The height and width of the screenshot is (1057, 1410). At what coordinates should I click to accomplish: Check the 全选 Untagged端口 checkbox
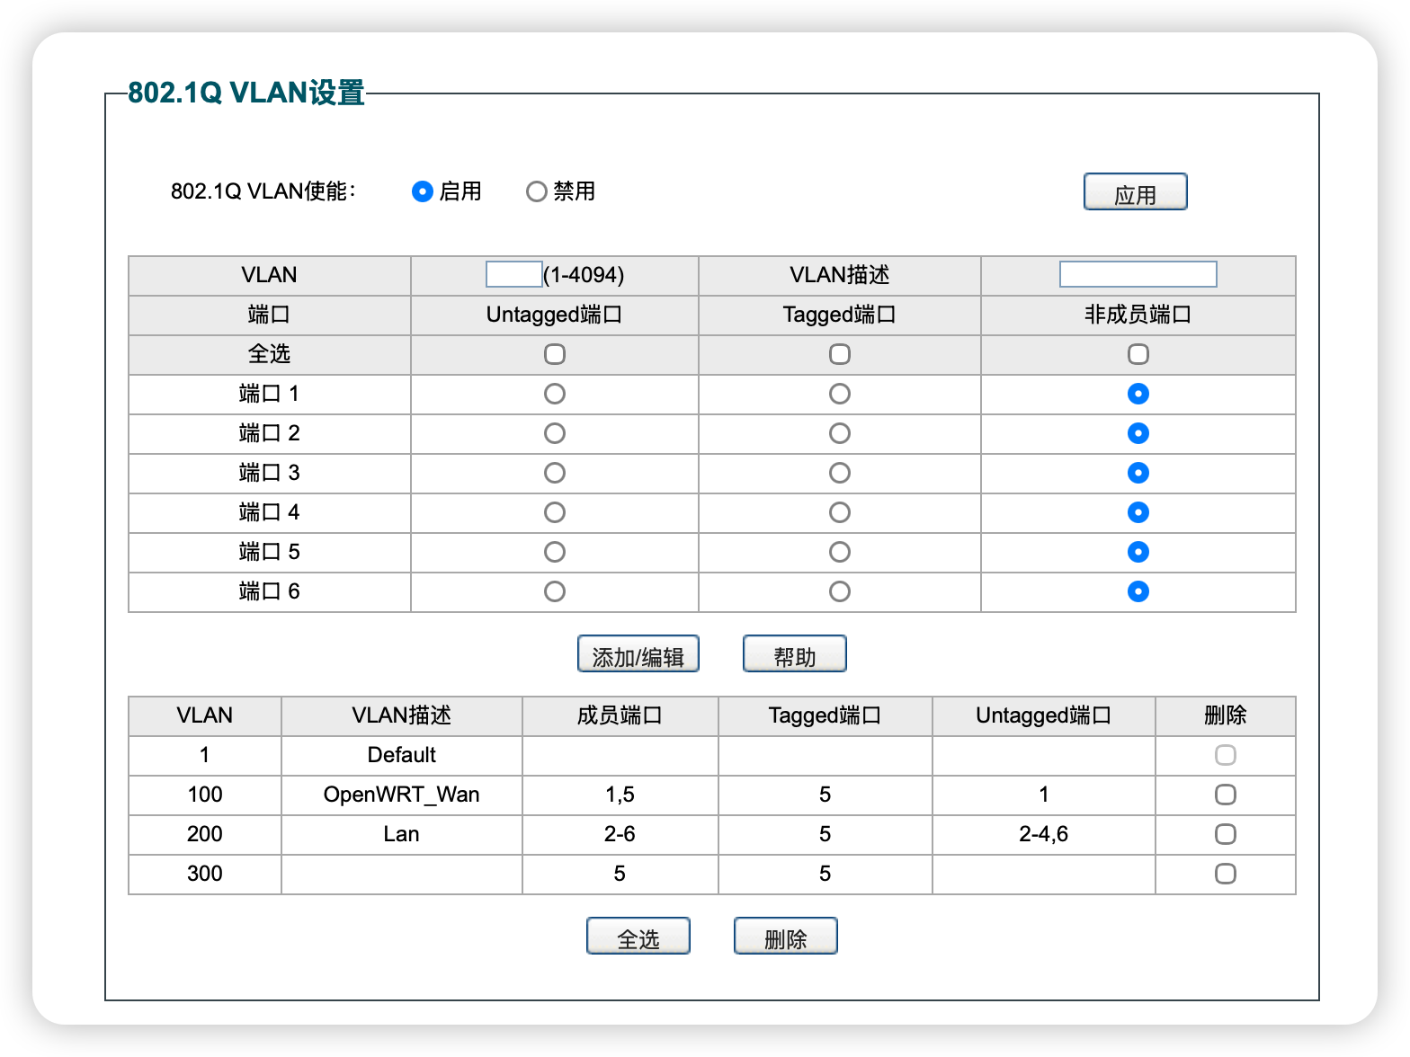click(x=555, y=354)
